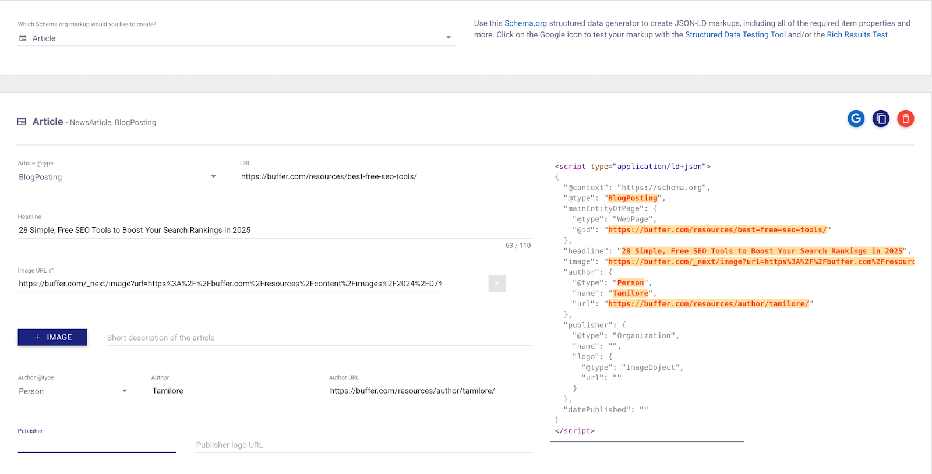The image size is (932, 474).
Task: Open the Schema.org markup type dropdown
Action: [x=236, y=38]
